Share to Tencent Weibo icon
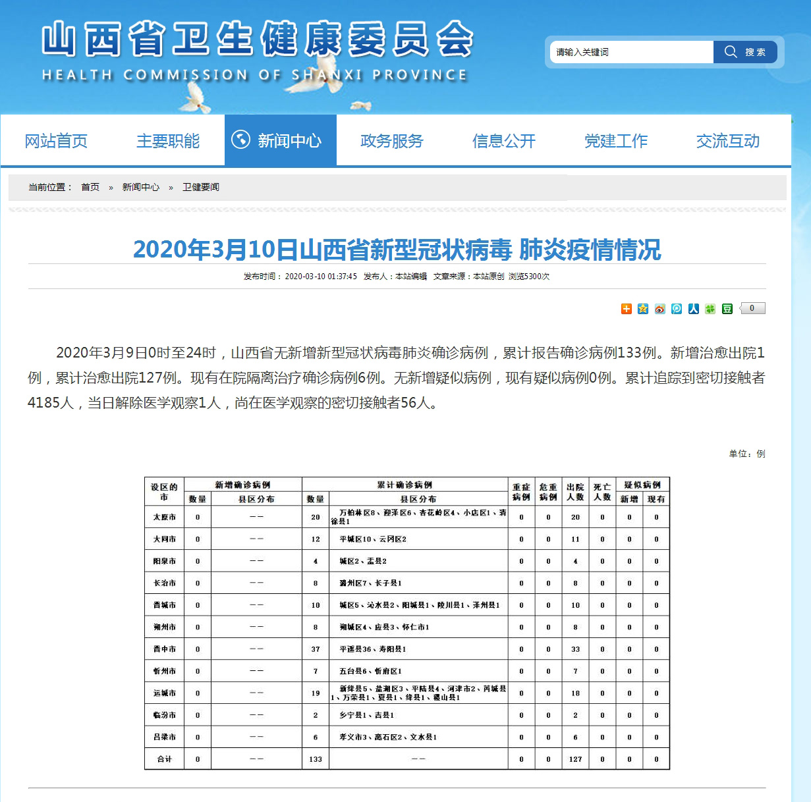Screen dimensions: 811x802 (x=677, y=309)
